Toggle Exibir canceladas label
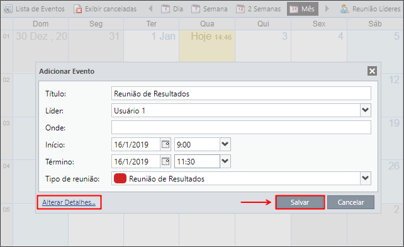The image size is (404, 247). pos(111,9)
